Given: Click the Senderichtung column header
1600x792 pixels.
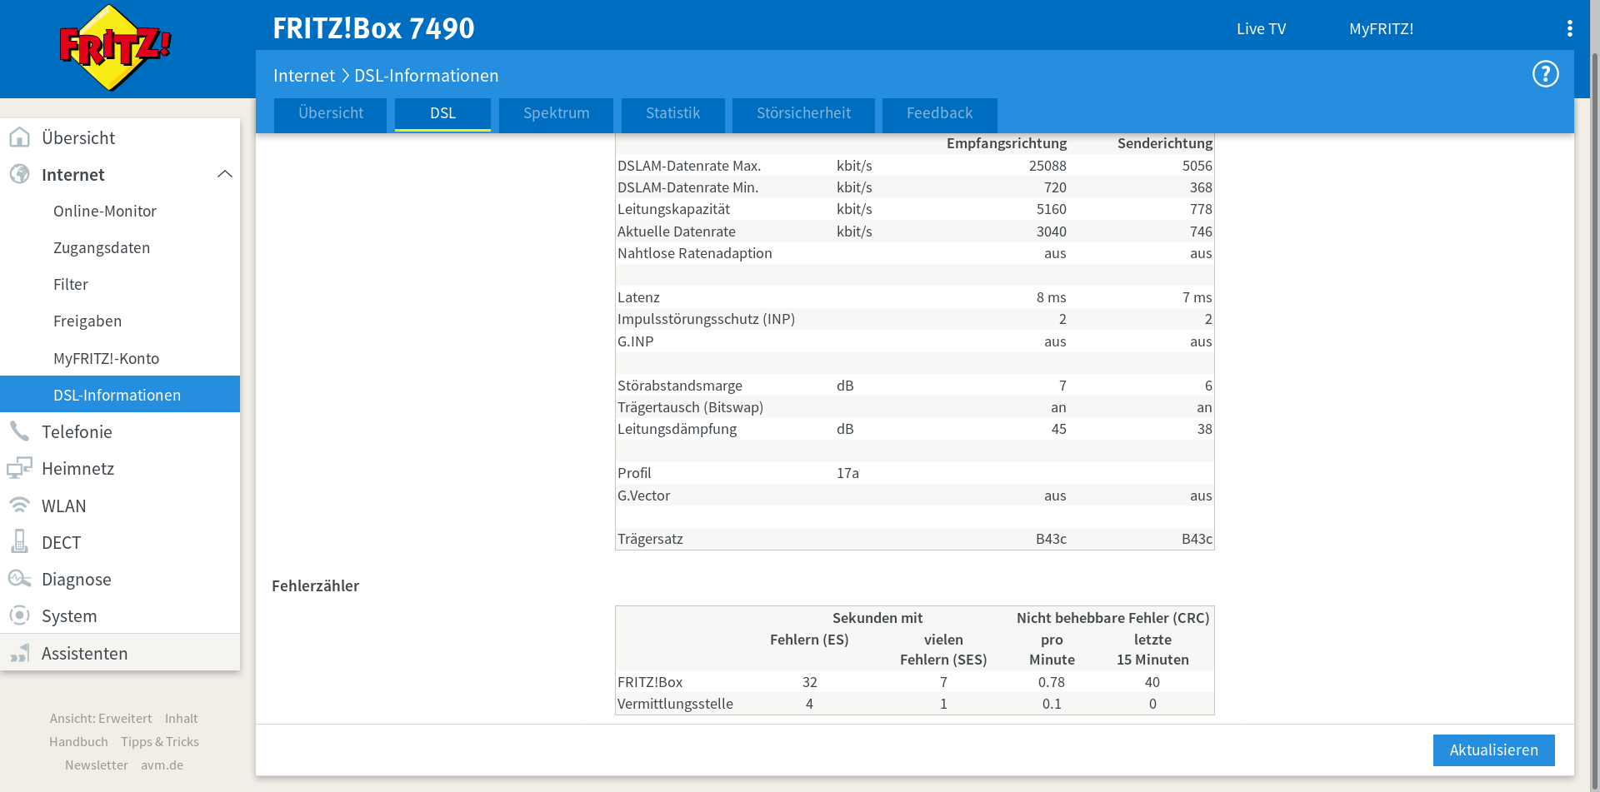Looking at the screenshot, I should pyautogui.click(x=1165, y=143).
